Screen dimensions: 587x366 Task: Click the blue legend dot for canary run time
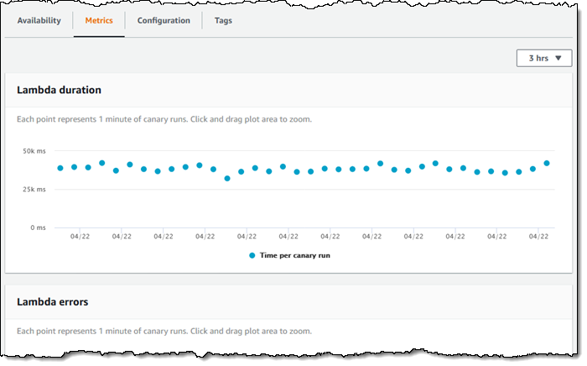pyautogui.click(x=252, y=254)
